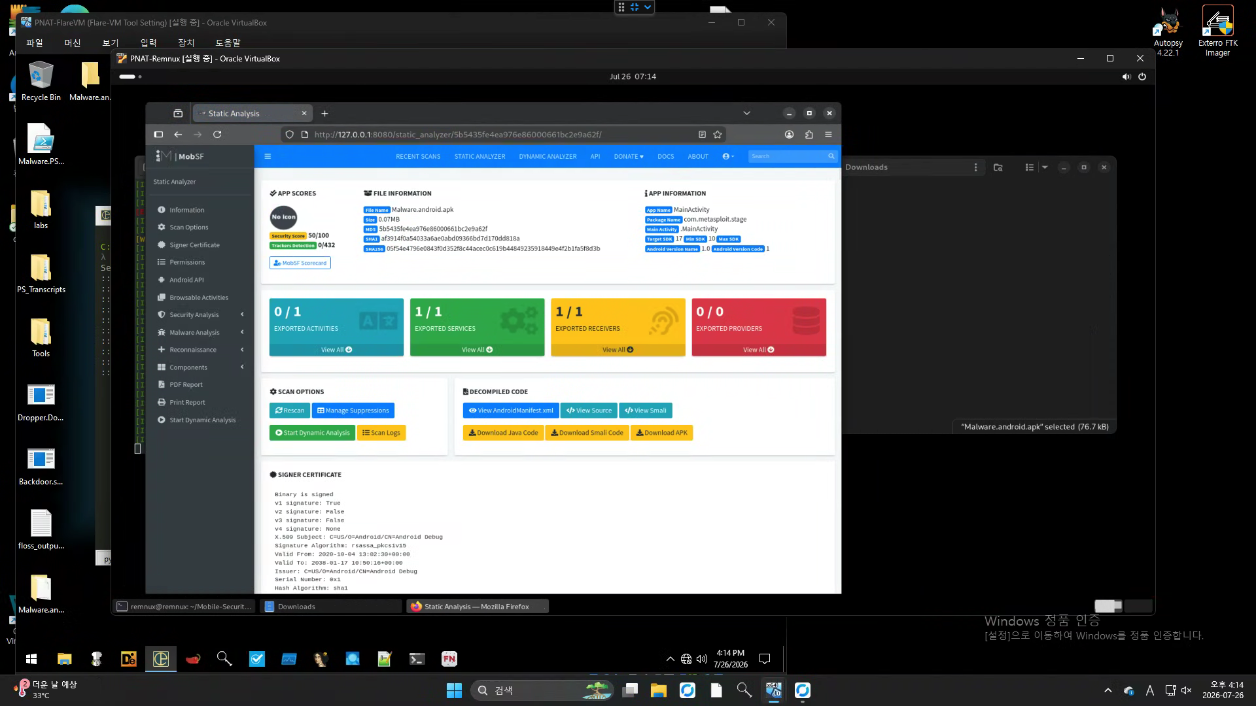The image size is (1256, 706).
Task: Click the MobSF search input field
Action: coord(788,156)
